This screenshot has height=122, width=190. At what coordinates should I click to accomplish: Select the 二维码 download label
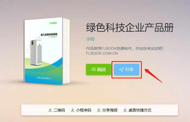(59, 110)
